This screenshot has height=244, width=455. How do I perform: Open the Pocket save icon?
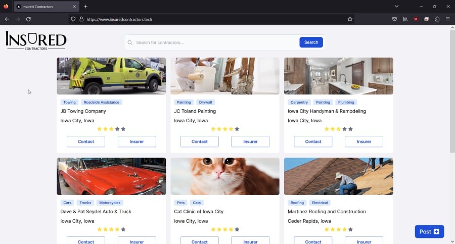click(x=394, y=19)
